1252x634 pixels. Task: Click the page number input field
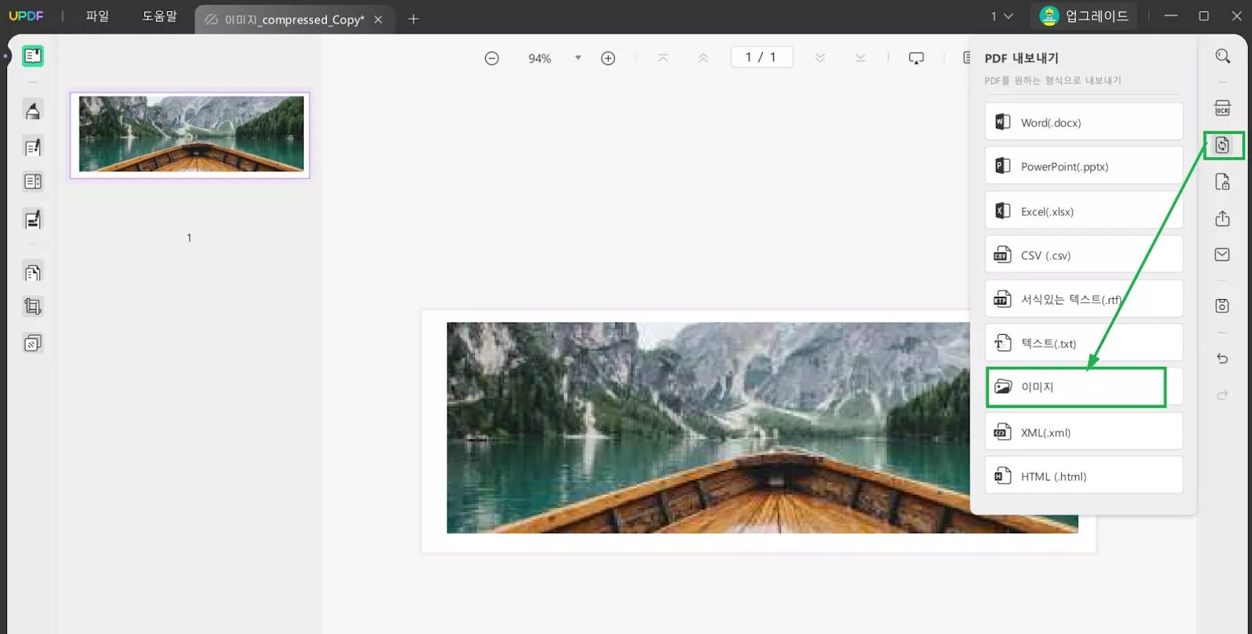point(761,57)
